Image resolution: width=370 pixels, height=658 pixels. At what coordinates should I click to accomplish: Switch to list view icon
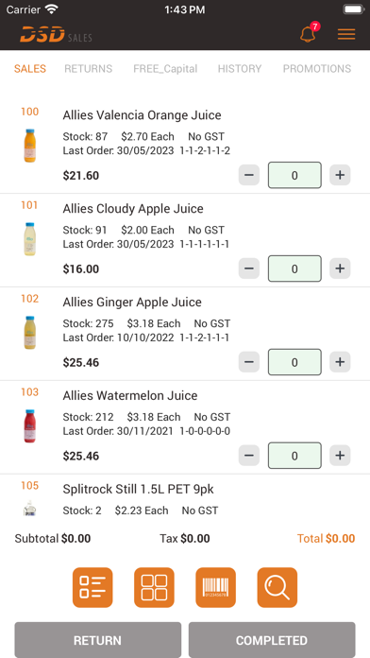[x=92, y=587]
